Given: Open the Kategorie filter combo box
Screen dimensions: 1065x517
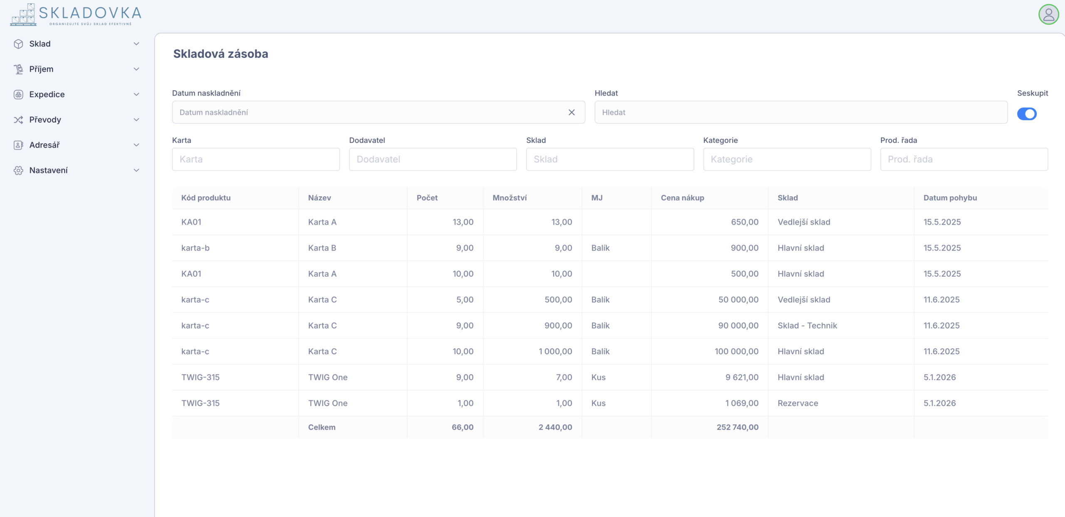Looking at the screenshot, I should (x=787, y=160).
